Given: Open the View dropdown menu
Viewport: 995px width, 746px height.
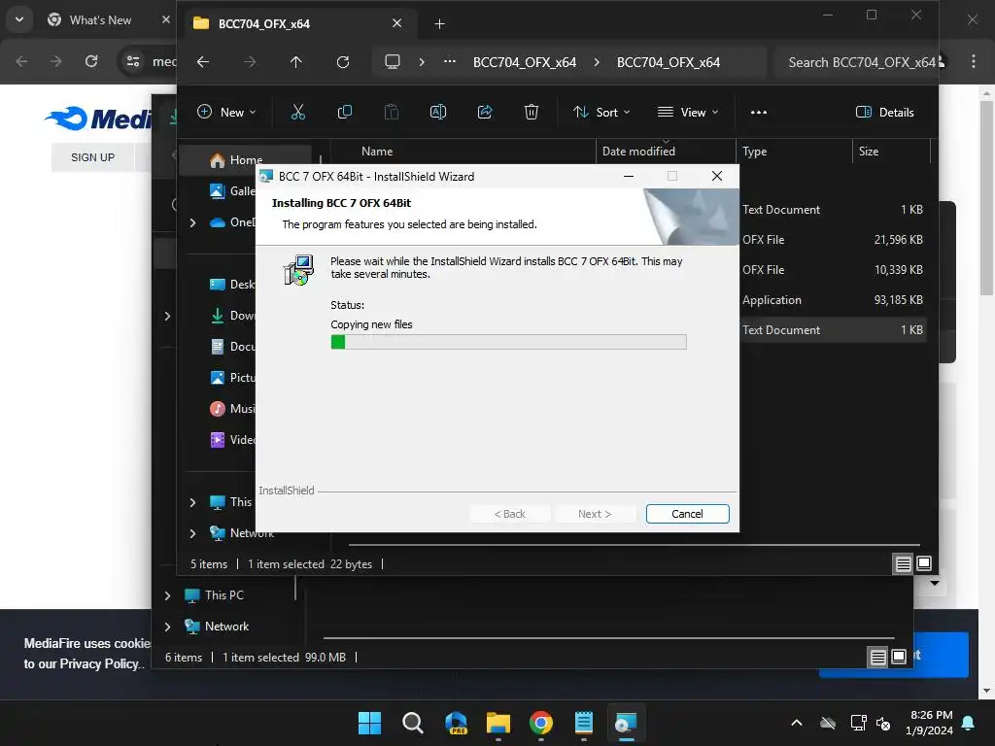Looking at the screenshot, I should [x=688, y=113].
